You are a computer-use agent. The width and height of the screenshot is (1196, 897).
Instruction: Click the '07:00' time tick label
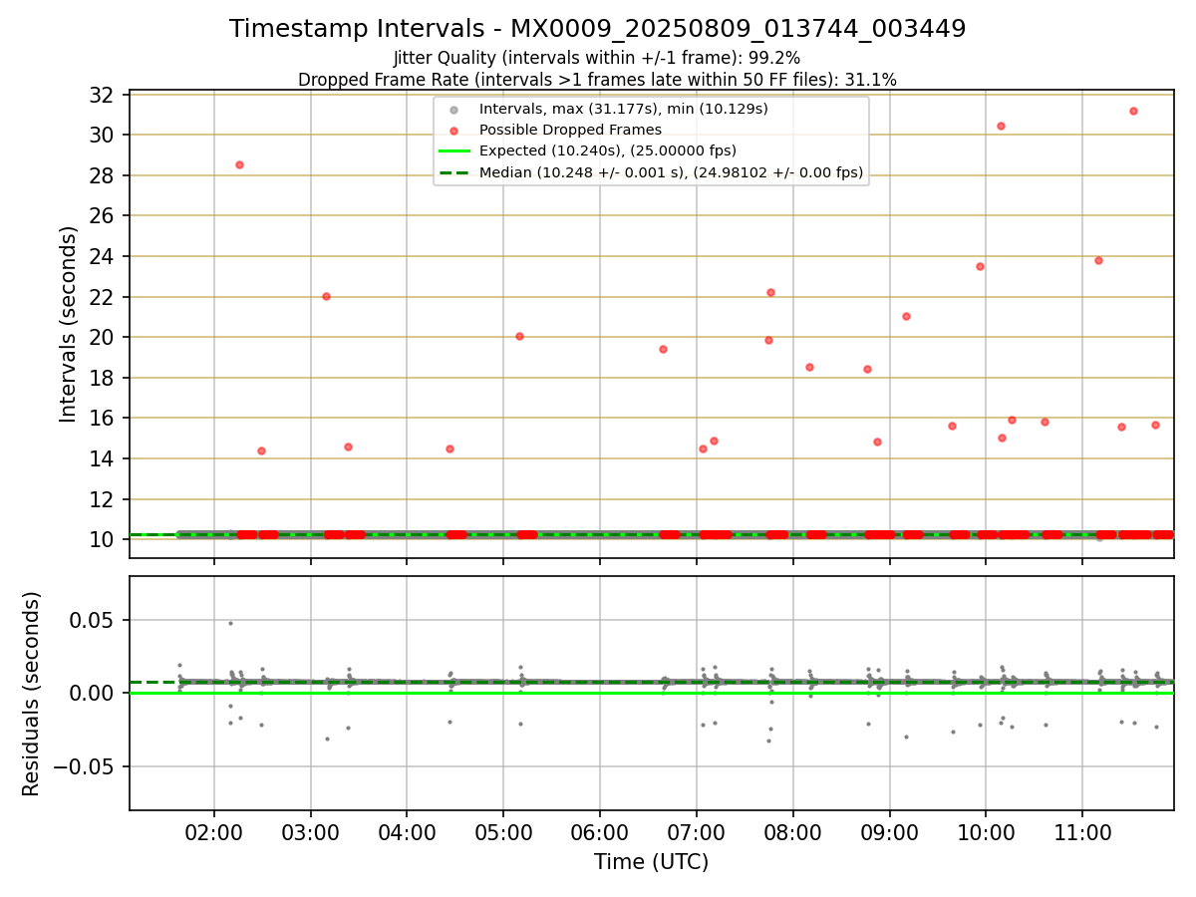click(x=696, y=832)
